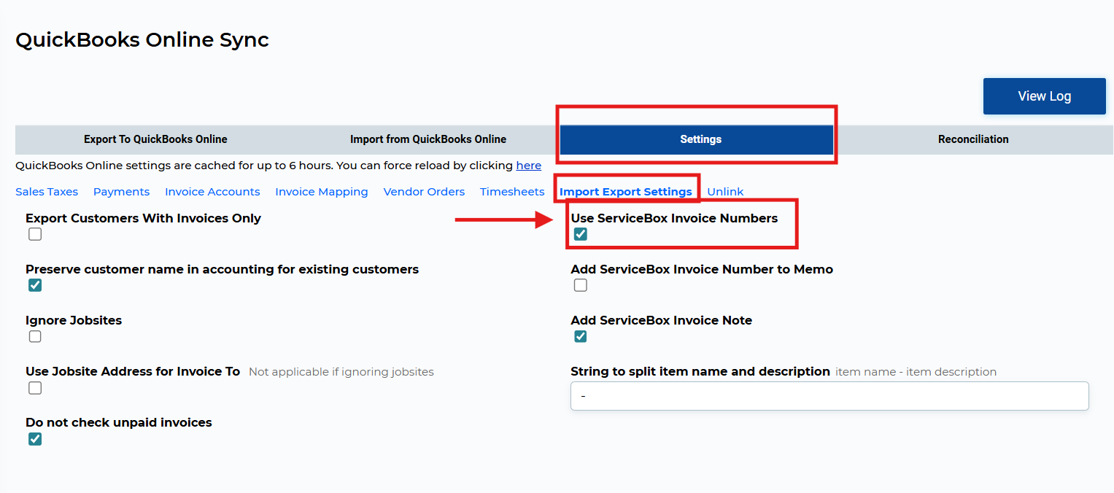Select the Settings tab
The height and width of the screenshot is (493, 1114).
pyautogui.click(x=700, y=139)
